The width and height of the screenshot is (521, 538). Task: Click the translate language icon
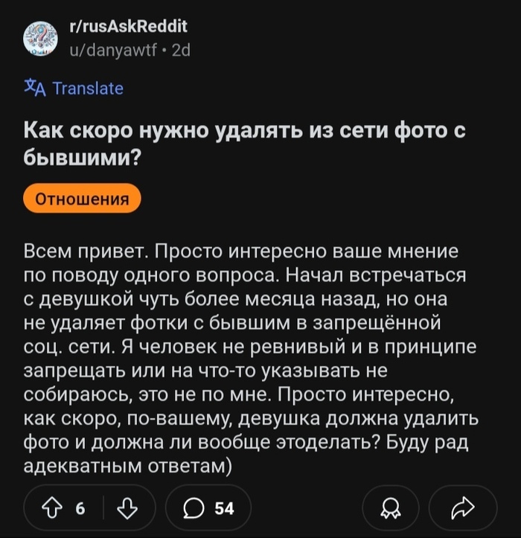(x=35, y=88)
